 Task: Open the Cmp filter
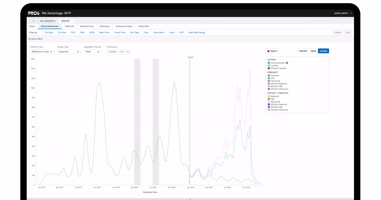pyautogui.click(x=146, y=32)
